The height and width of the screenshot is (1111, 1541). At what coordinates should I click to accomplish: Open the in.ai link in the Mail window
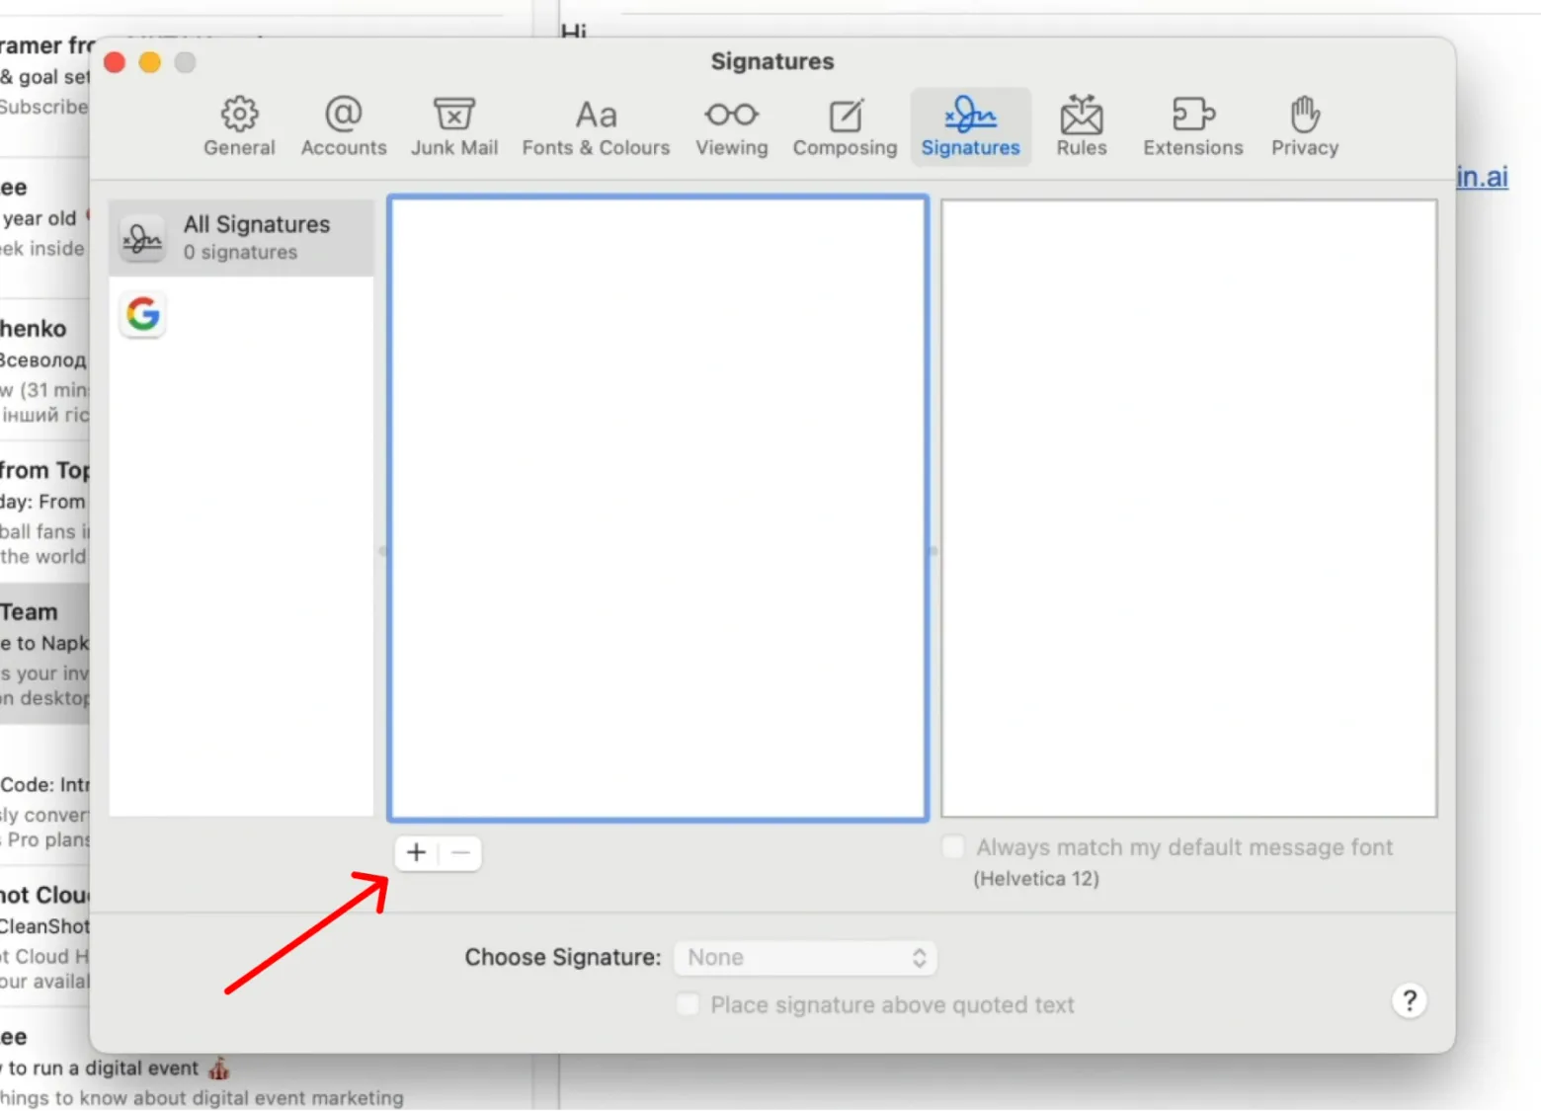1482,177
